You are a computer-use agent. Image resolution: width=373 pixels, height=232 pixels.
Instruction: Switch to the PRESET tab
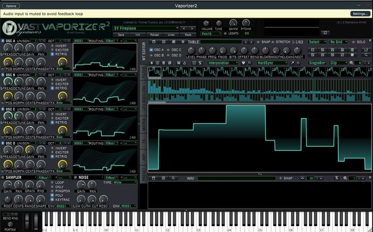coord(143,175)
